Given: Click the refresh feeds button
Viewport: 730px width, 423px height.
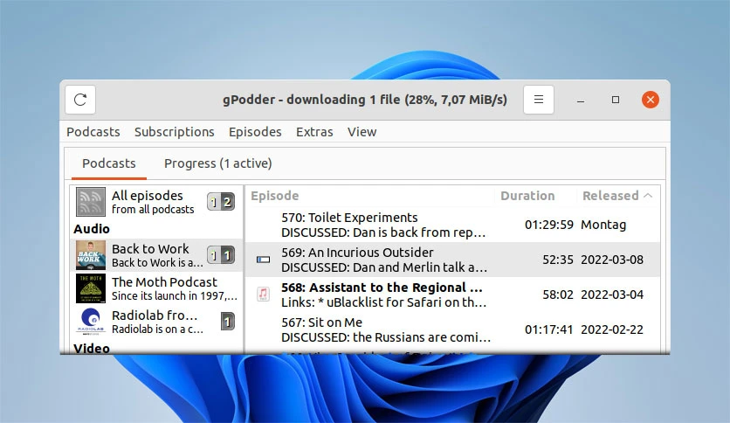Looking at the screenshot, I should [80, 100].
